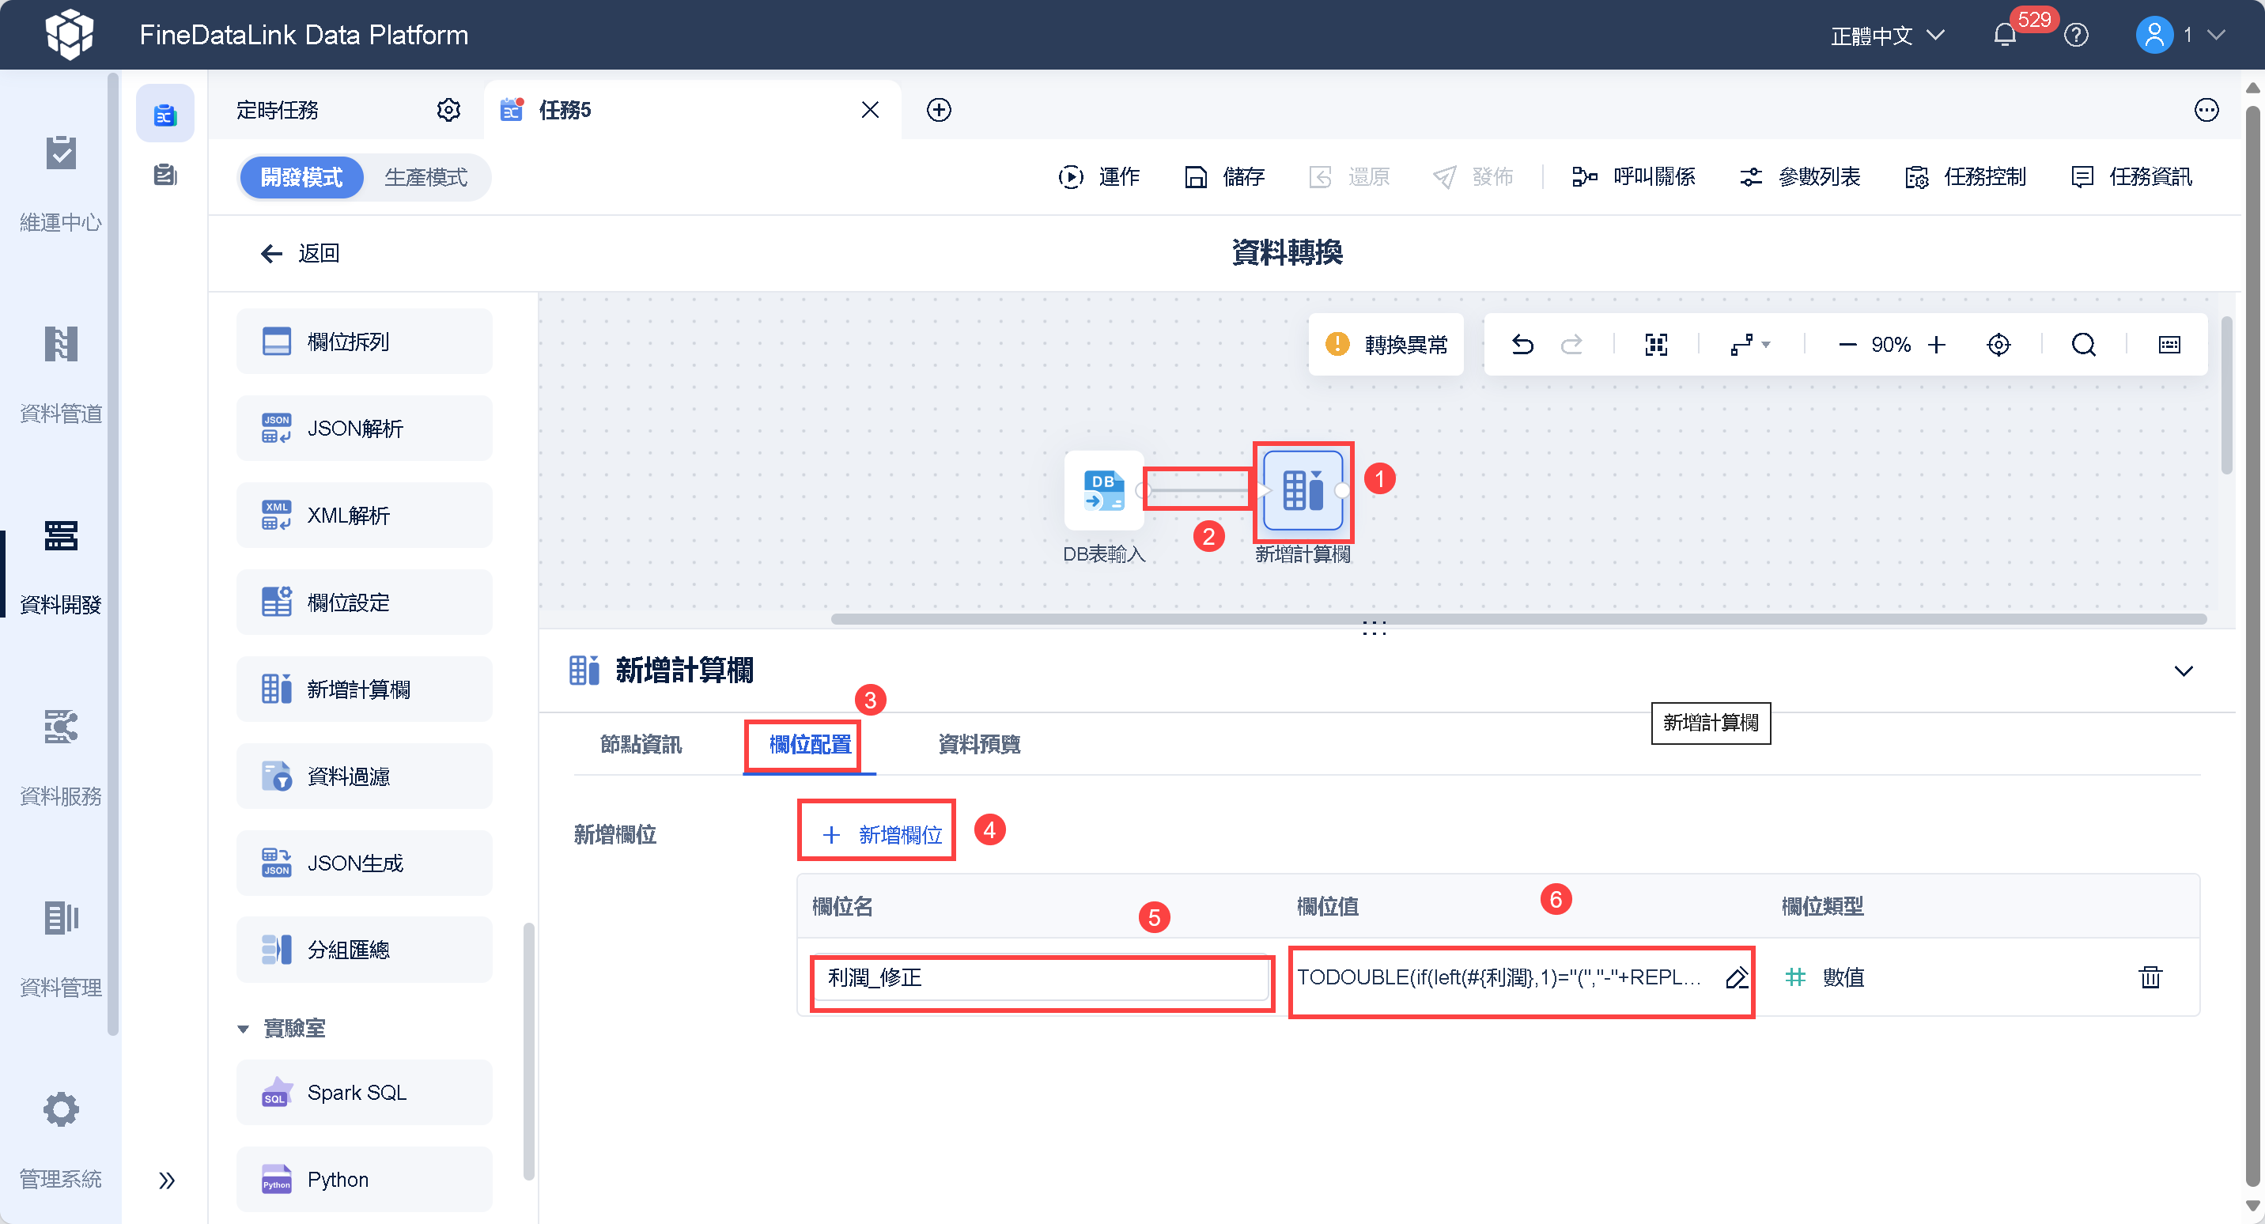Collapse the 實驗室 section
The width and height of the screenshot is (2265, 1224).
point(244,1029)
